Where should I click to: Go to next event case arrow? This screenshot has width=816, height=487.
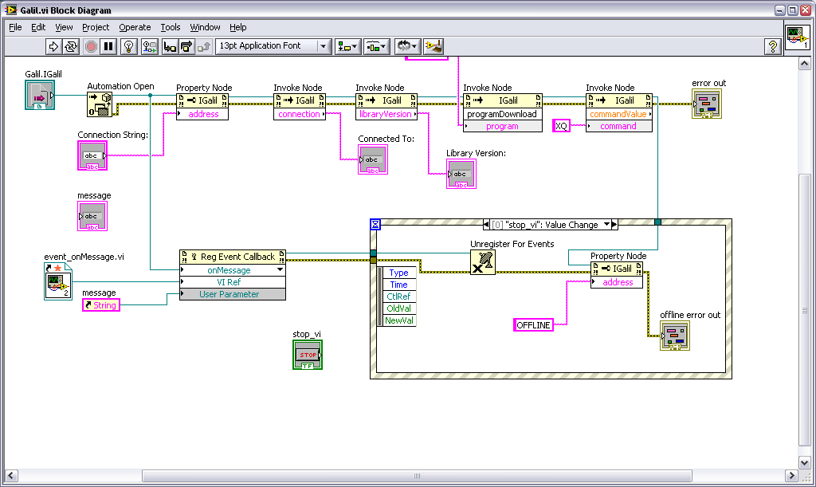click(614, 224)
